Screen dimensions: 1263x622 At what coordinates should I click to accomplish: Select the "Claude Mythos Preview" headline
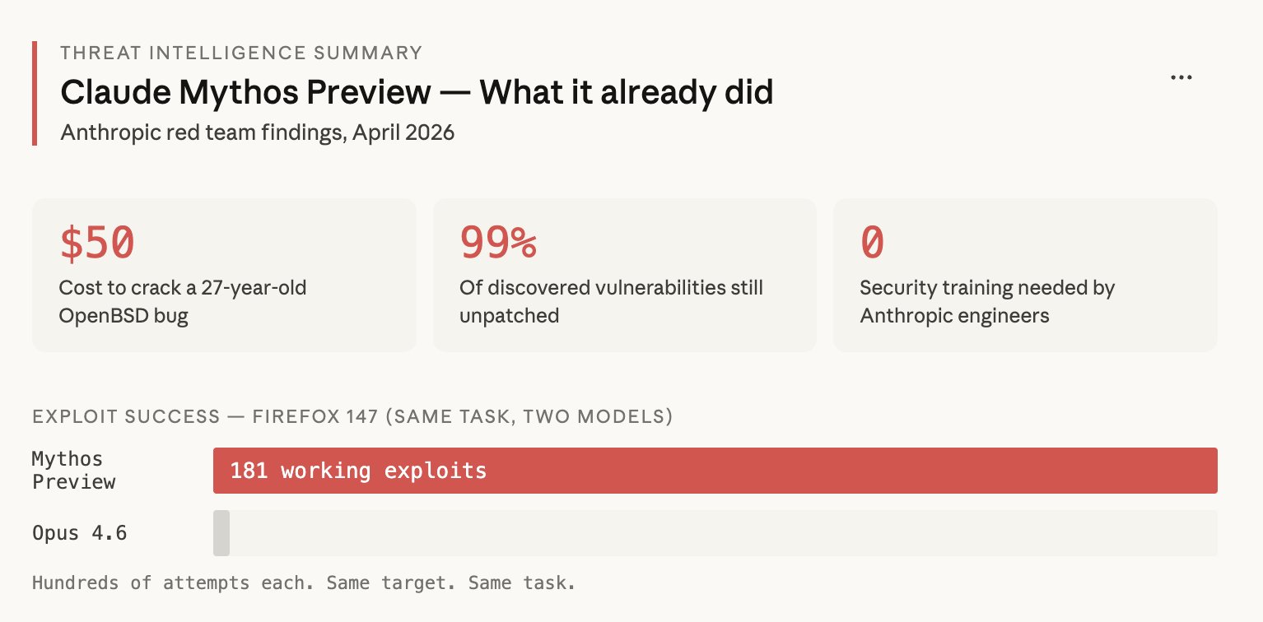click(x=416, y=92)
